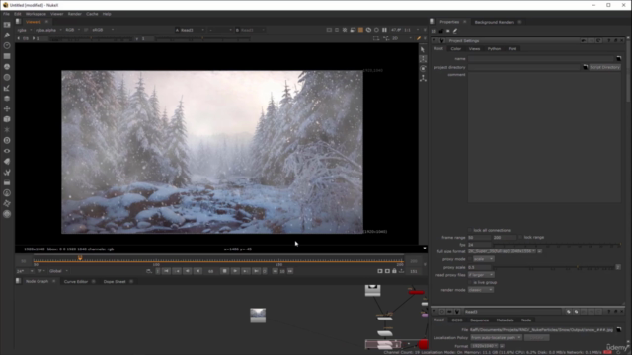The width and height of the screenshot is (632, 355).
Task: Stop playback with the stop button
Action: click(x=225, y=272)
